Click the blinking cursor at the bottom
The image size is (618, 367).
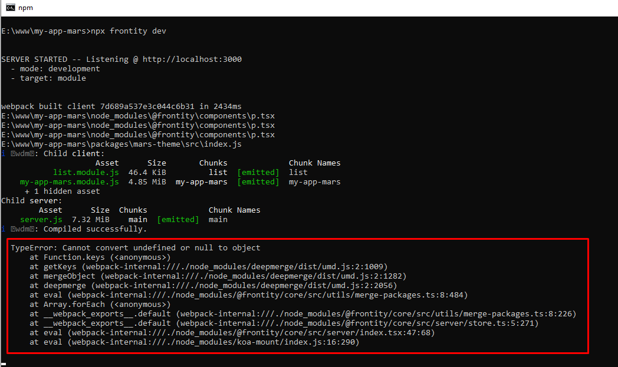[5, 365]
